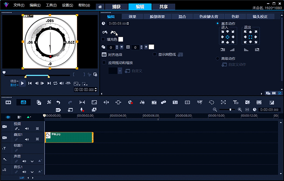Zoom out the timeline

click(215, 109)
